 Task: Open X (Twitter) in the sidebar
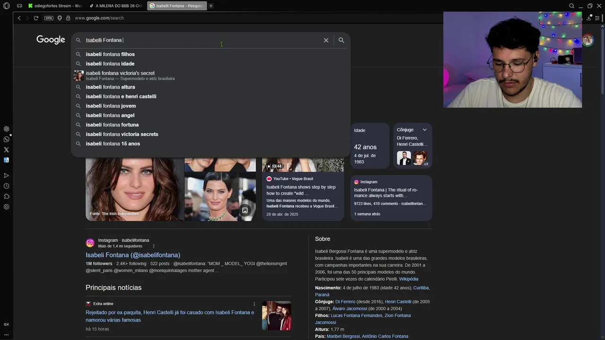coord(6,150)
